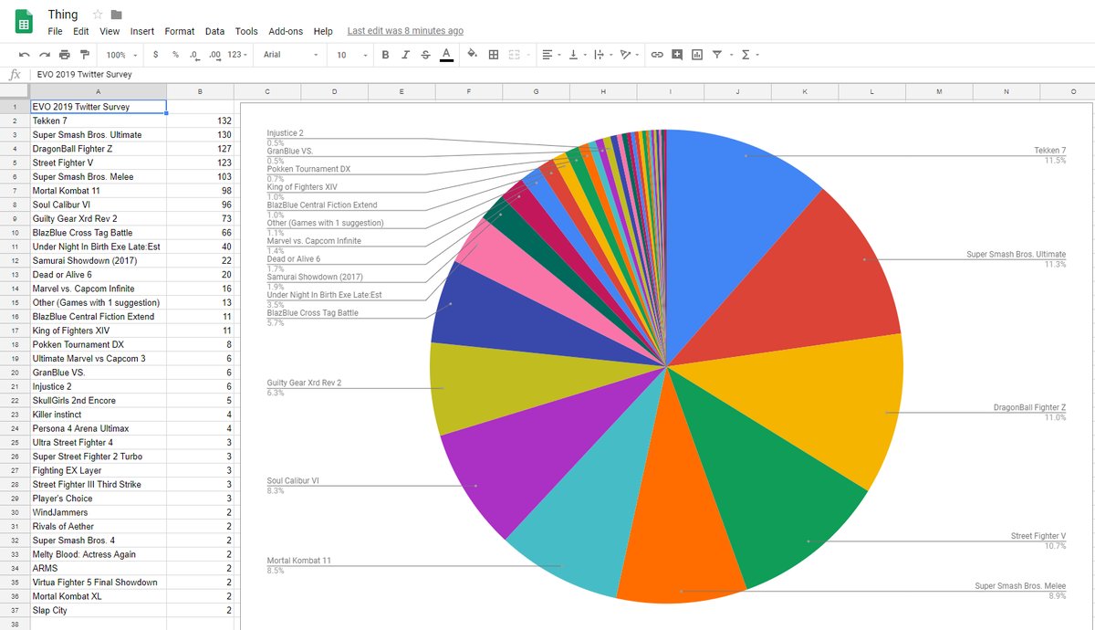Open the borders tool
The image size is (1095, 630).
[x=494, y=55]
